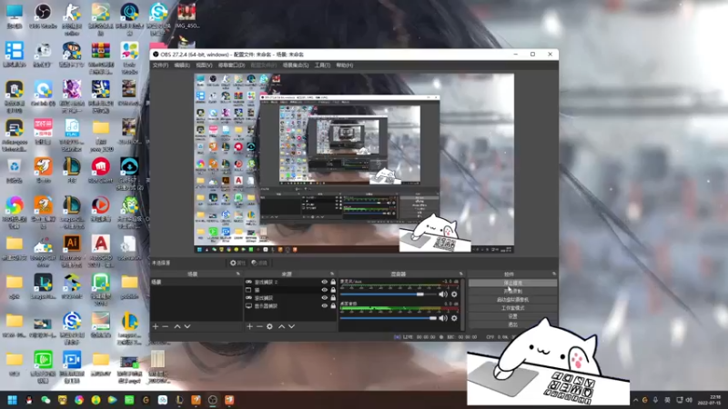This screenshot has height=409, width=728.
Task: Add a new source with plus icon
Action: 249,326
